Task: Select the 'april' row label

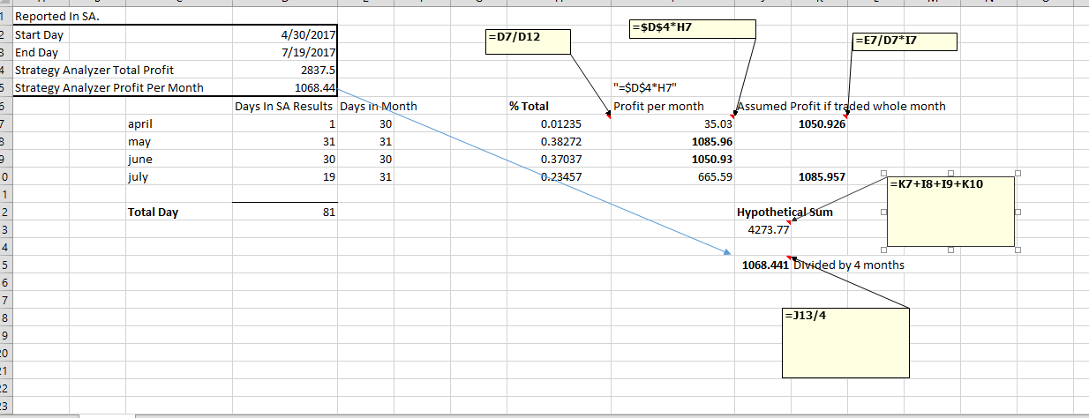Action: point(141,124)
